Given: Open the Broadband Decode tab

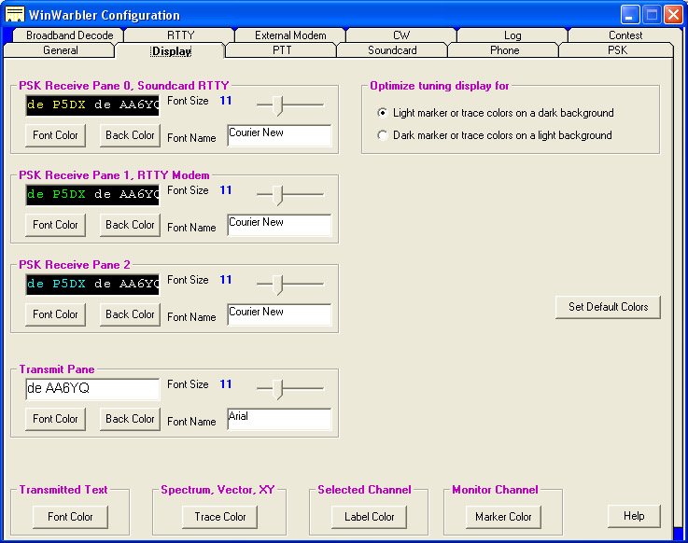Looking at the screenshot, I should 69,35.
